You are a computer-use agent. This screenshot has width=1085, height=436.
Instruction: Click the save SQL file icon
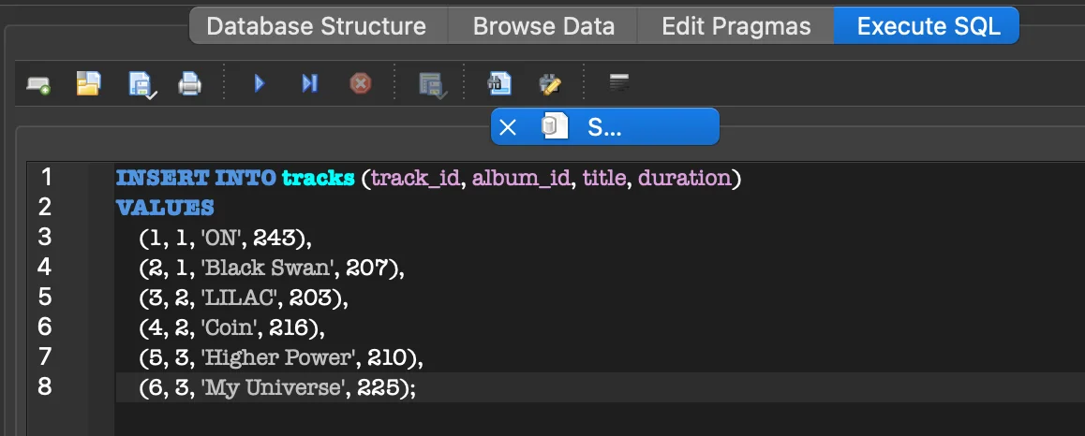pyautogui.click(x=140, y=85)
